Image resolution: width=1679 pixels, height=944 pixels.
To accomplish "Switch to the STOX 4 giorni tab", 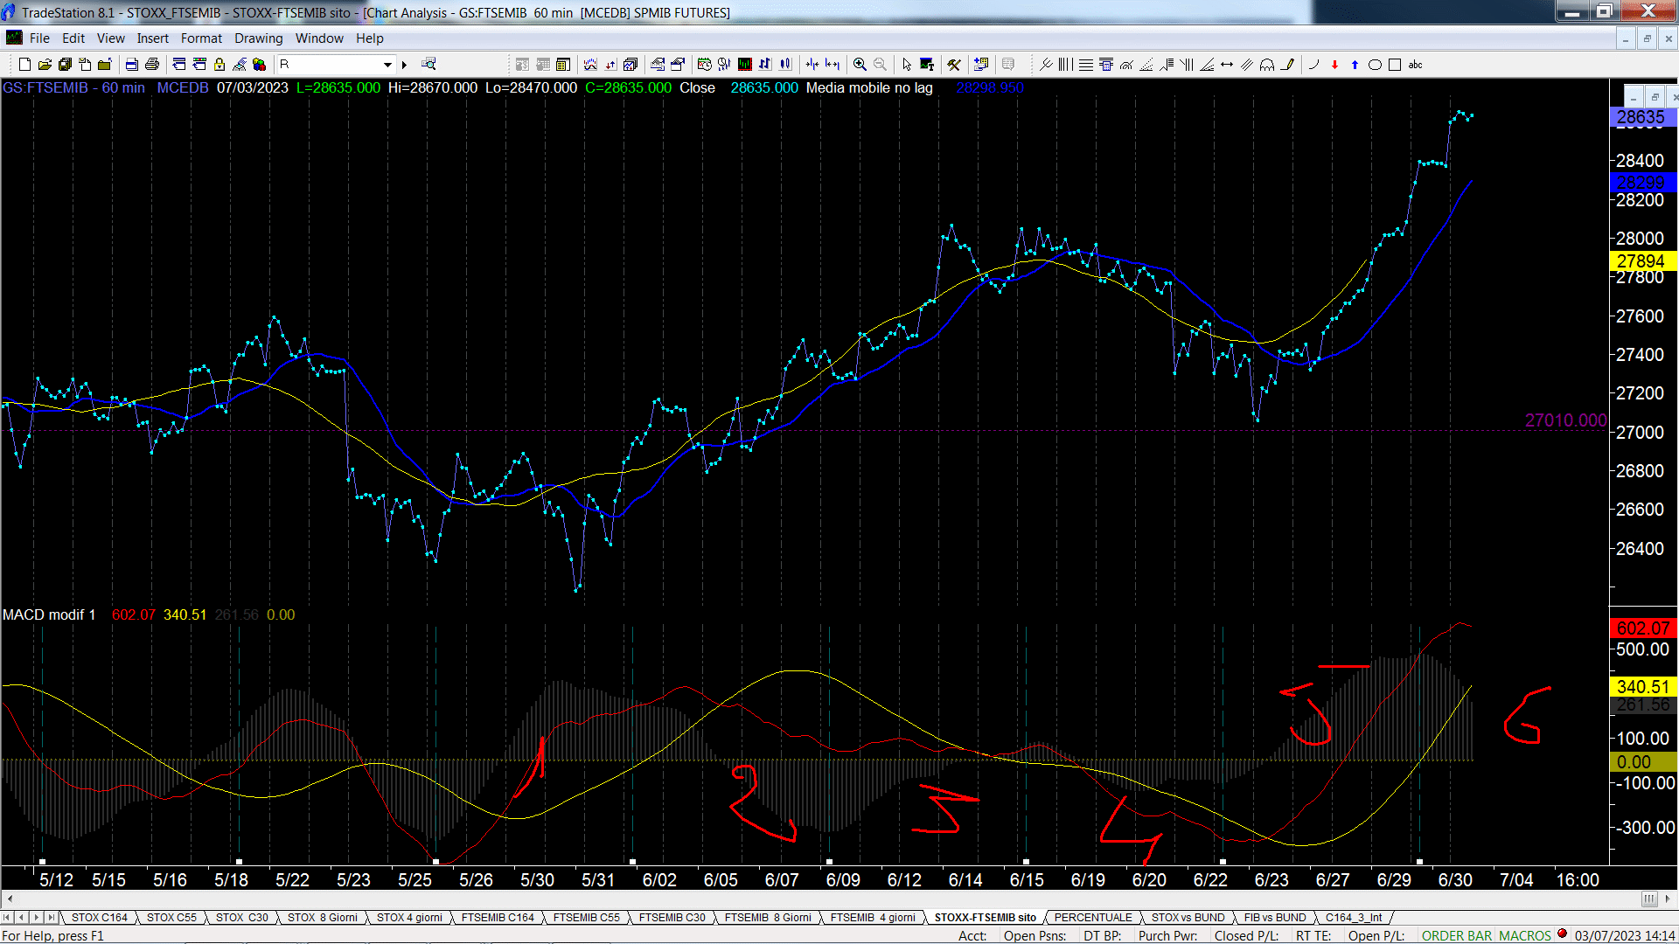I will 409,918.
